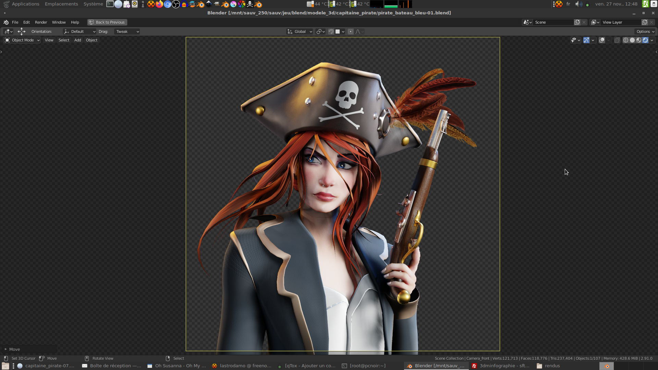Open the Object Mode dropdown
Image resolution: width=658 pixels, height=370 pixels.
pyautogui.click(x=22, y=40)
